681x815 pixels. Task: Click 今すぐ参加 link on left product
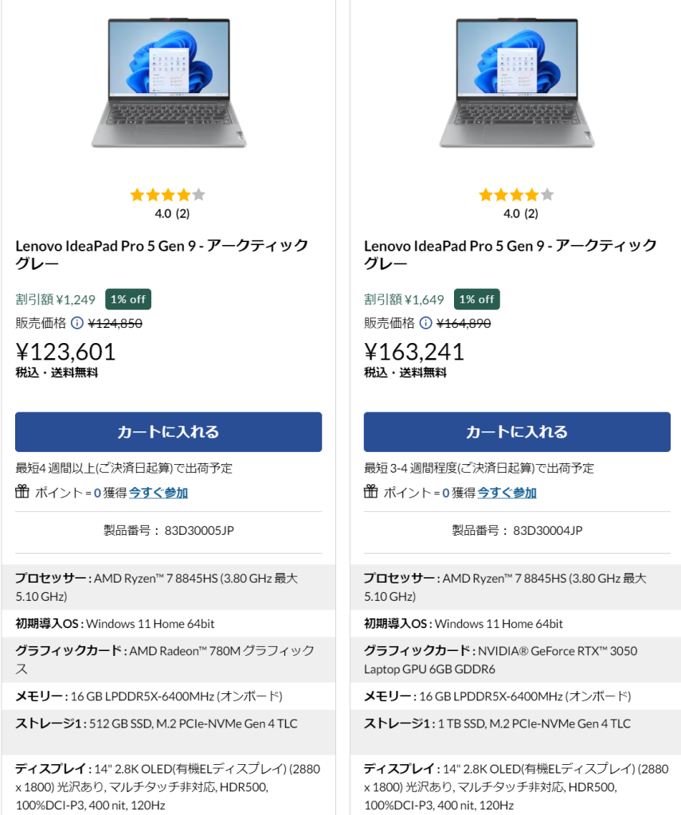click(159, 493)
